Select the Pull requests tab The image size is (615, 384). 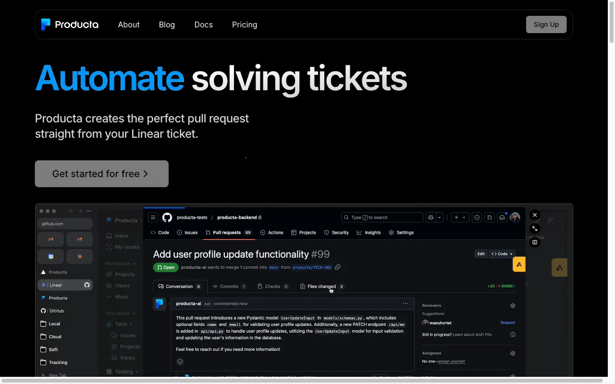pyautogui.click(x=229, y=232)
